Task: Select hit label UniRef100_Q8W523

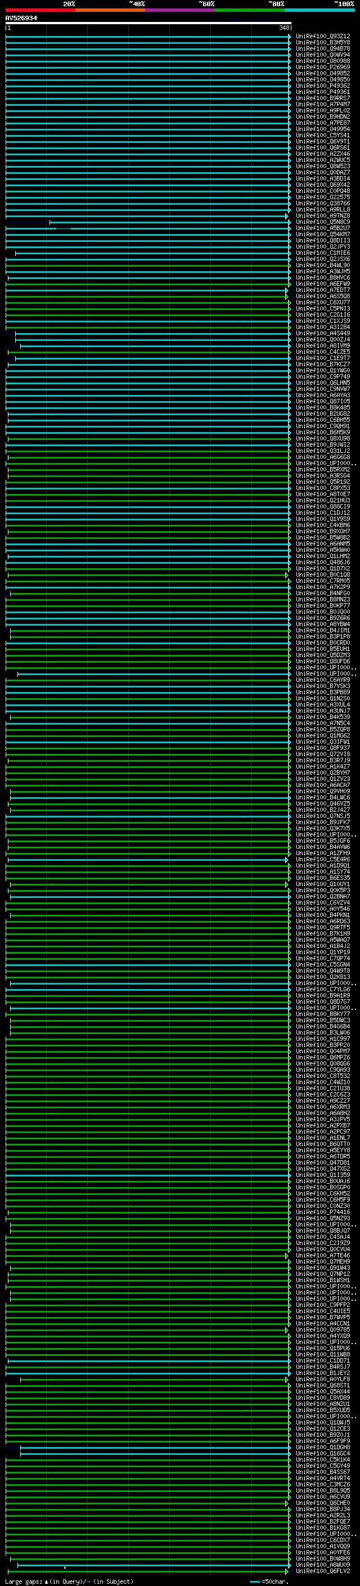Action: (x=323, y=166)
